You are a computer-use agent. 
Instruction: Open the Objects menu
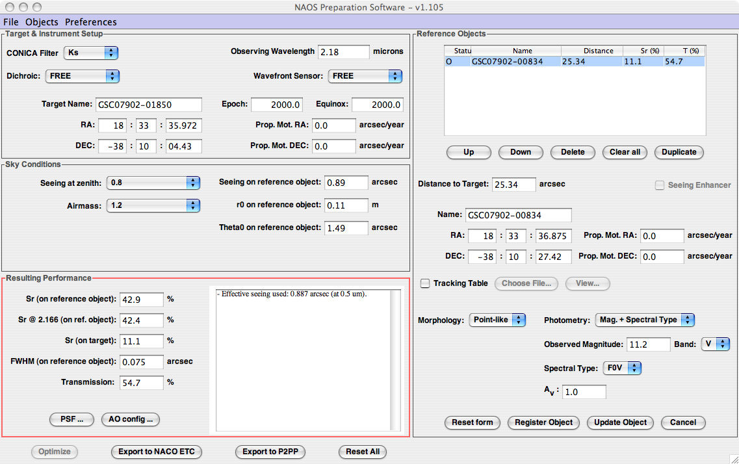pyautogui.click(x=42, y=22)
